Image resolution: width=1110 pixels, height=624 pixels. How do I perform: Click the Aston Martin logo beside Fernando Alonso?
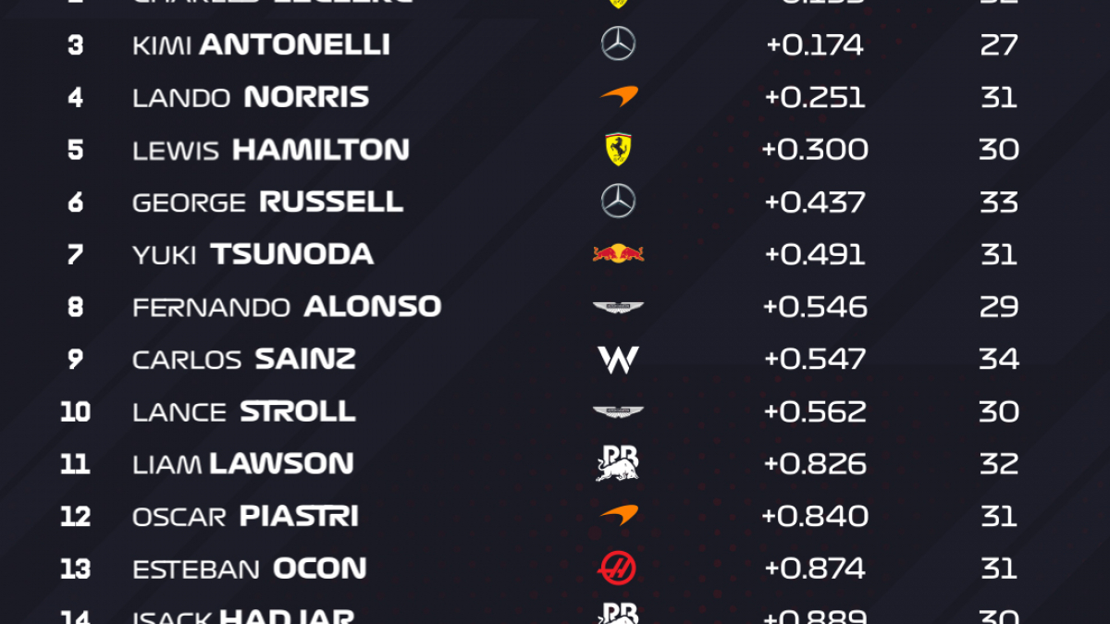[618, 307]
